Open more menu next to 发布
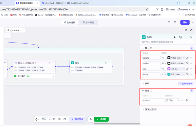This screenshot has height=126, width=196. pos(193,22)
